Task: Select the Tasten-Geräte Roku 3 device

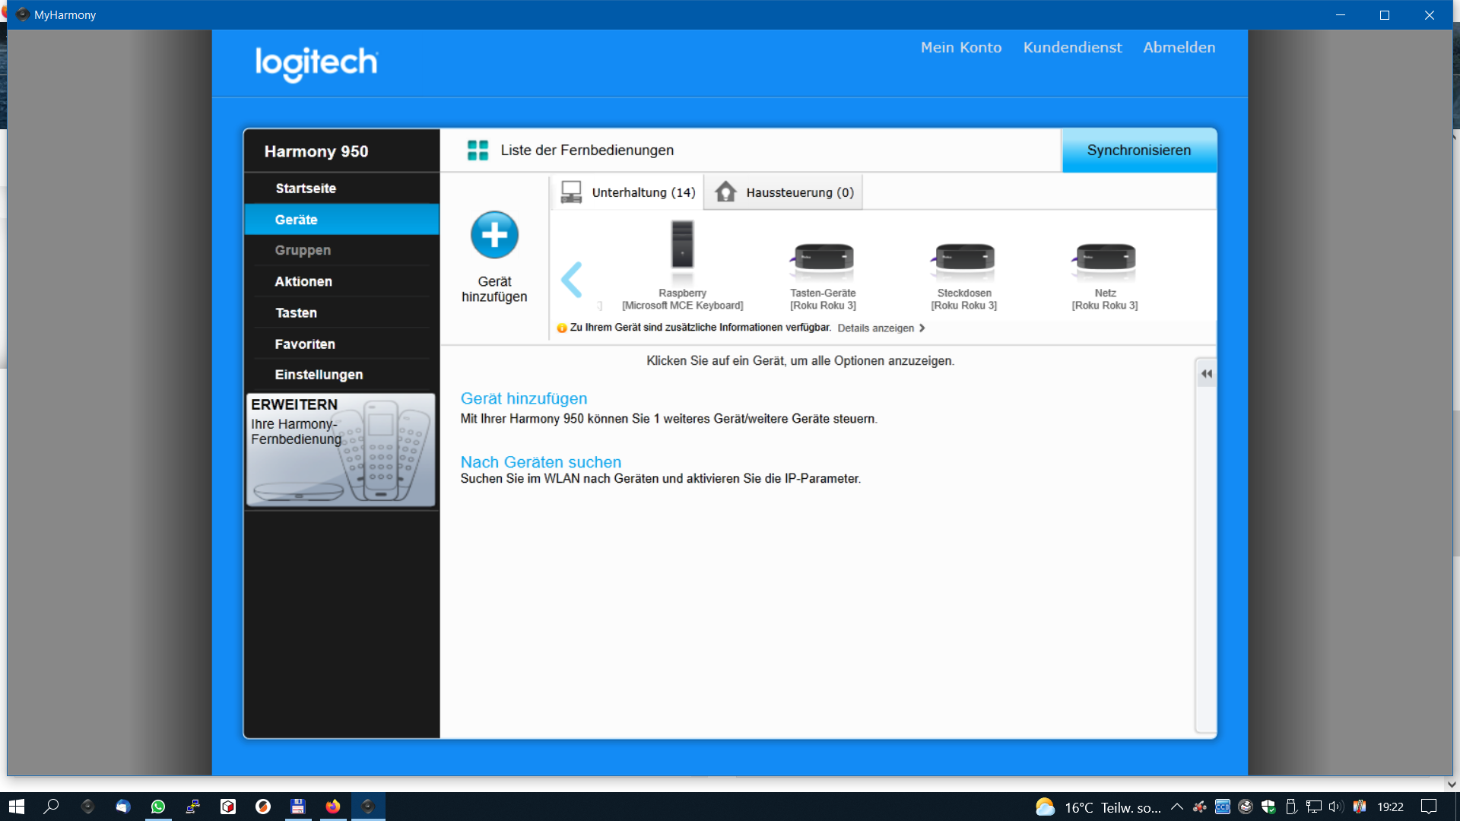Action: [823, 277]
